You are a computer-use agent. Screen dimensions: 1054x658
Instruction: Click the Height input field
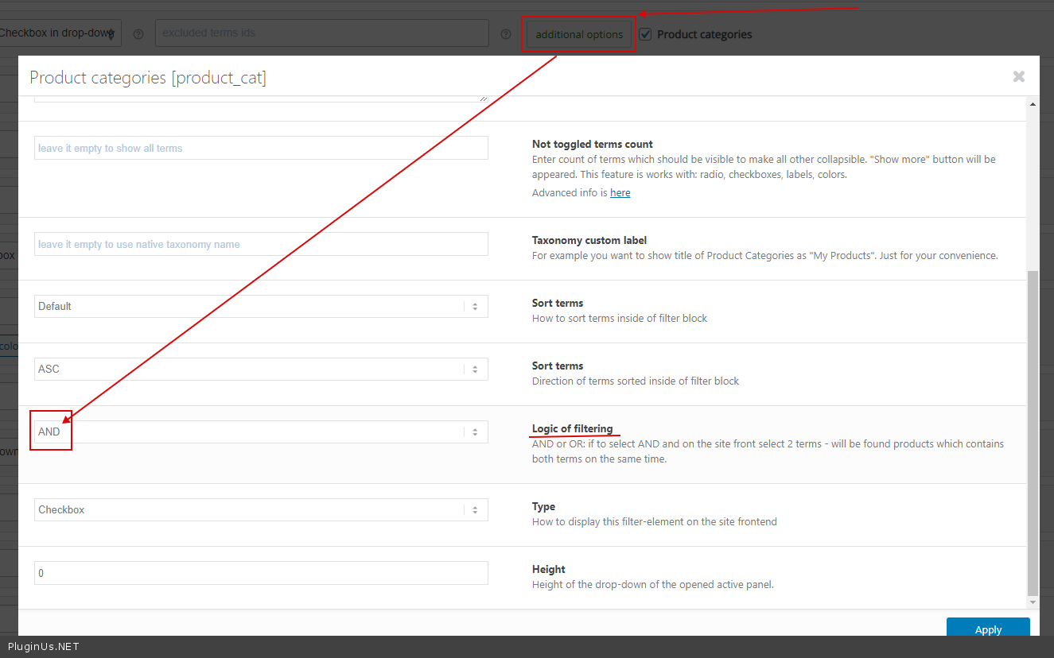pyautogui.click(x=261, y=573)
